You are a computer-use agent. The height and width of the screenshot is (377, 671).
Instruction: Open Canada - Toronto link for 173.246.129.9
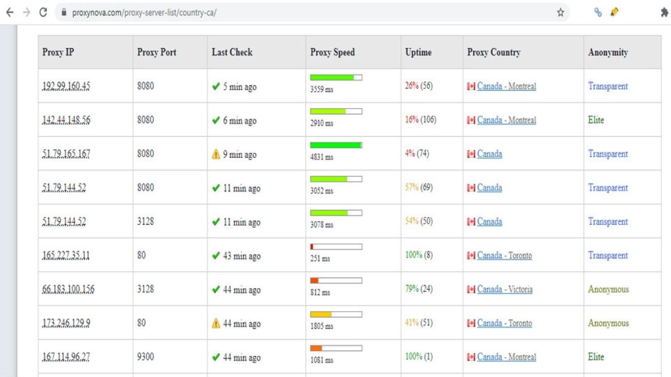(x=505, y=323)
